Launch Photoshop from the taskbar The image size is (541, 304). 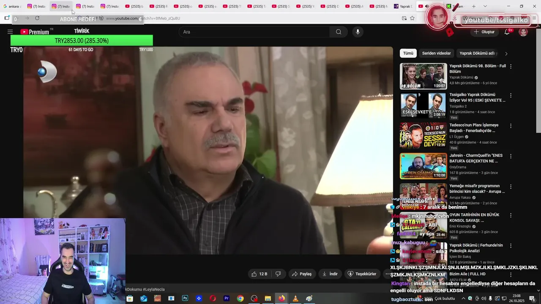(x=185, y=299)
